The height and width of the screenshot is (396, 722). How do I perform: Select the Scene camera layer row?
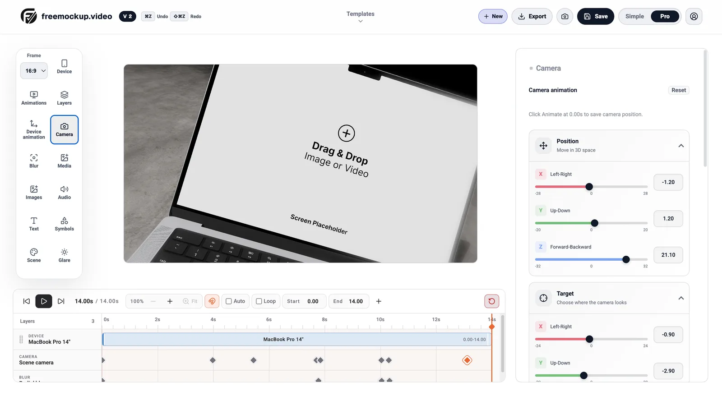[57, 360]
